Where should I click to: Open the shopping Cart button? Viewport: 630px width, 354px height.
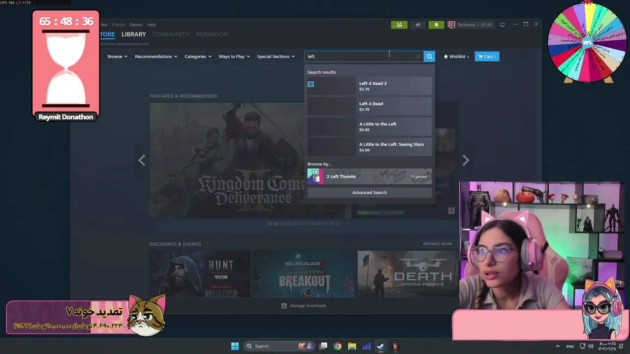point(487,57)
